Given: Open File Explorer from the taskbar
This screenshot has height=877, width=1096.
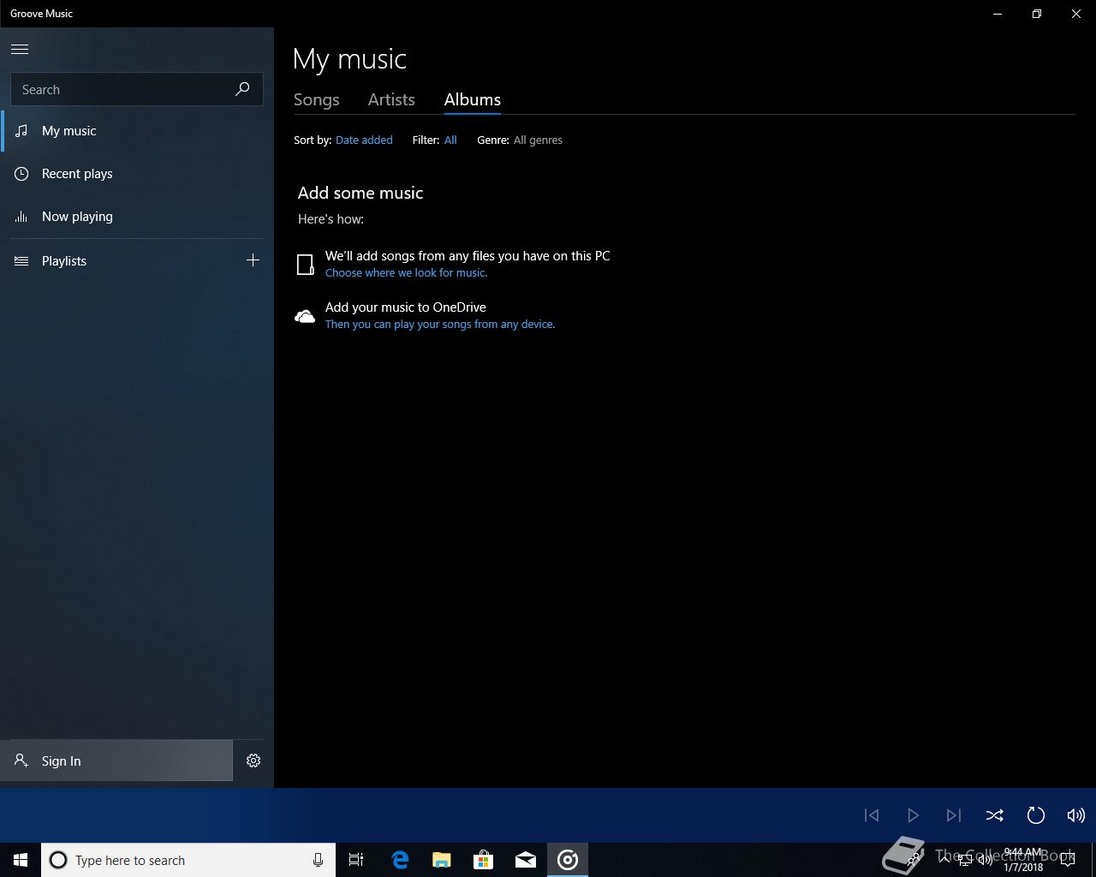Looking at the screenshot, I should click(x=442, y=860).
